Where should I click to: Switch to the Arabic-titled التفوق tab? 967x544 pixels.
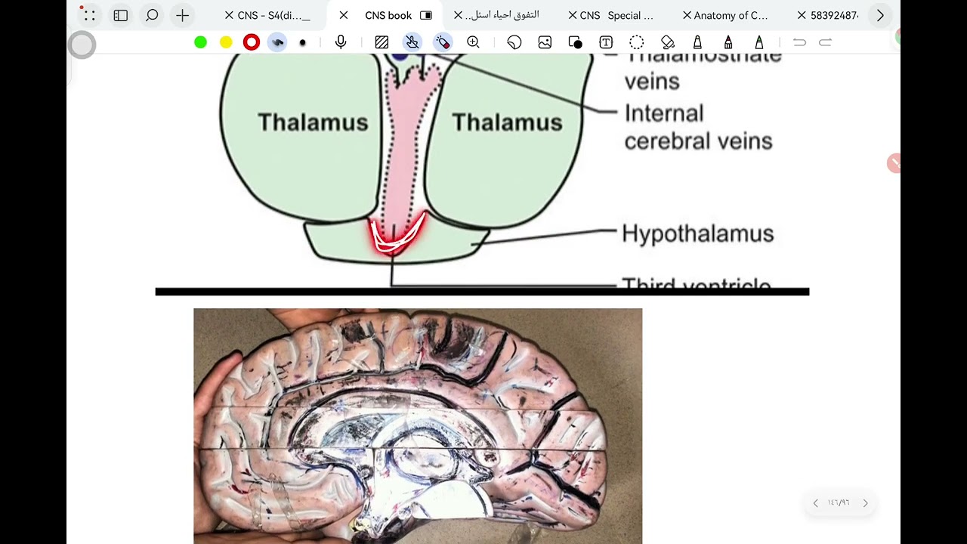click(502, 15)
